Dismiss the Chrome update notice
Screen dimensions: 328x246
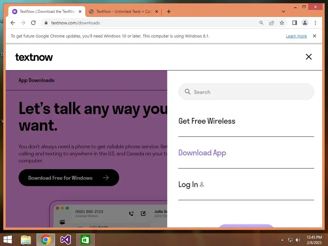[315, 36]
